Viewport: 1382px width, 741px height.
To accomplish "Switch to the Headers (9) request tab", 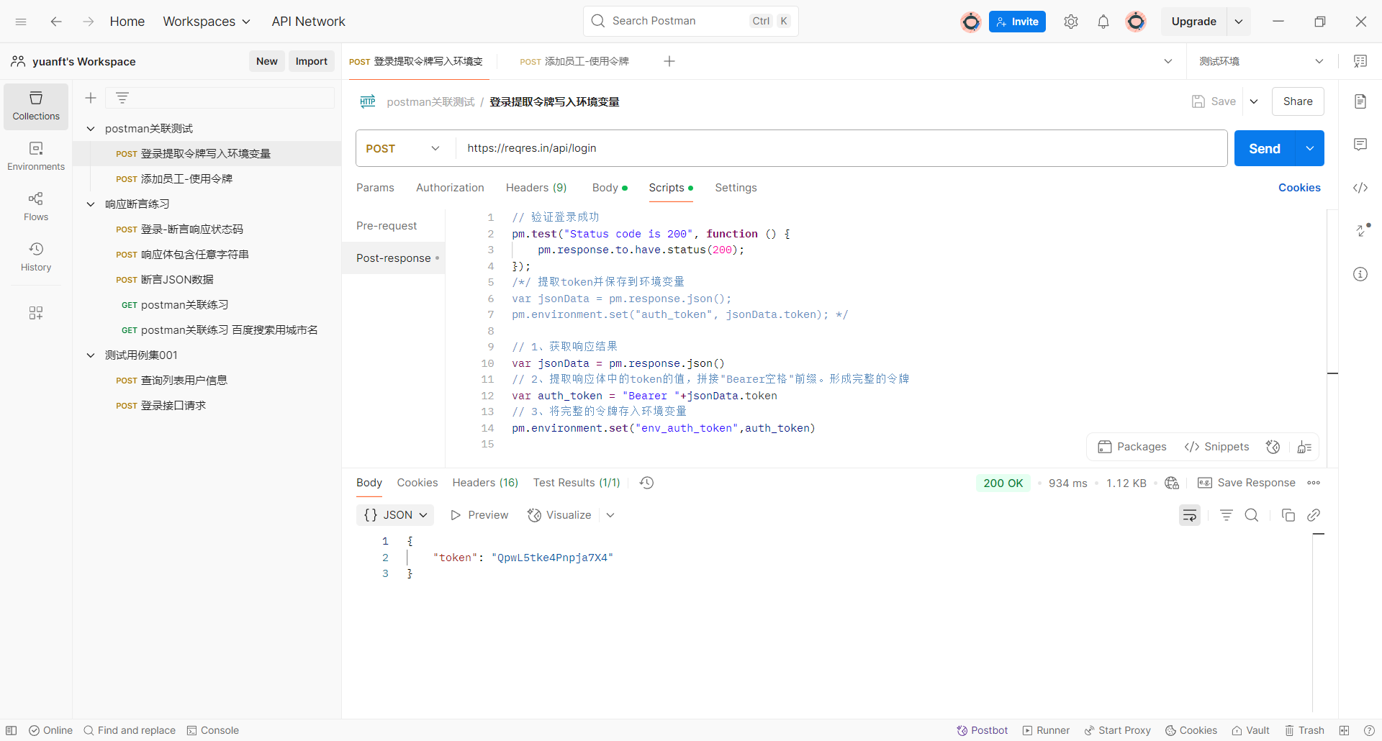I will pos(536,188).
